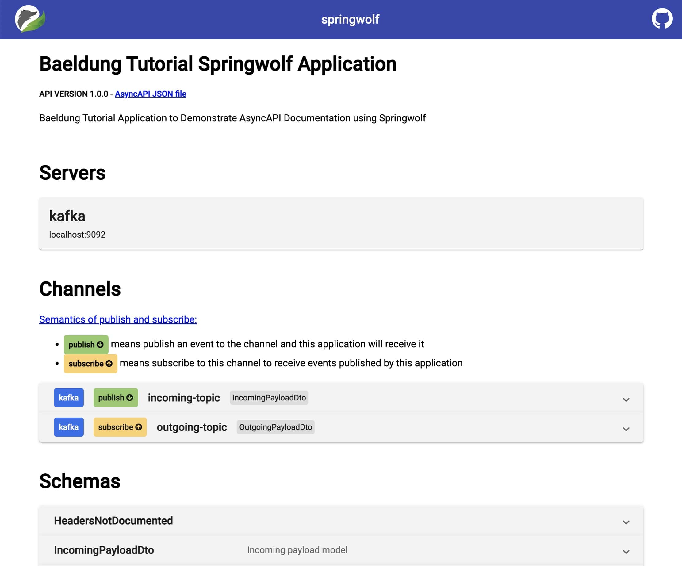Select the outgoing-topic channel name
This screenshot has width=682, height=566.
point(192,427)
